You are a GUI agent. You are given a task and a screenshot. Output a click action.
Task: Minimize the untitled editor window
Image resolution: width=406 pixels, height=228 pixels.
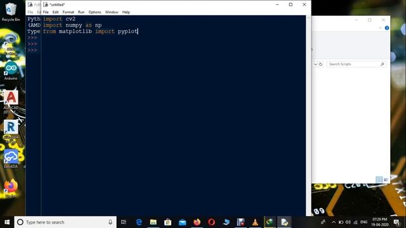point(277,4)
